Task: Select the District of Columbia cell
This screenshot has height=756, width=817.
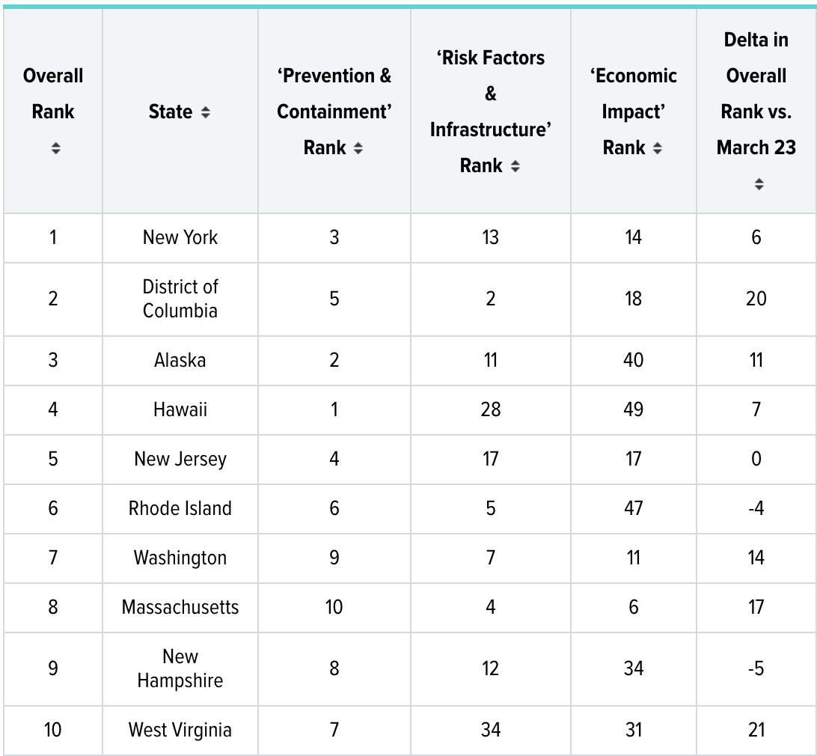Action: click(180, 299)
